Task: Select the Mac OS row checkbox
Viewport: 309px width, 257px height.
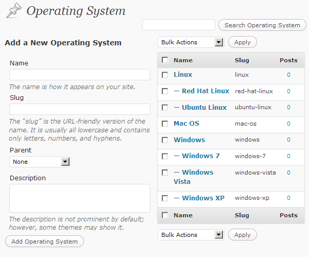Action: click(165, 124)
